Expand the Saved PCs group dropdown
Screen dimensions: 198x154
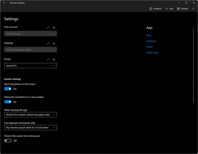(30, 66)
